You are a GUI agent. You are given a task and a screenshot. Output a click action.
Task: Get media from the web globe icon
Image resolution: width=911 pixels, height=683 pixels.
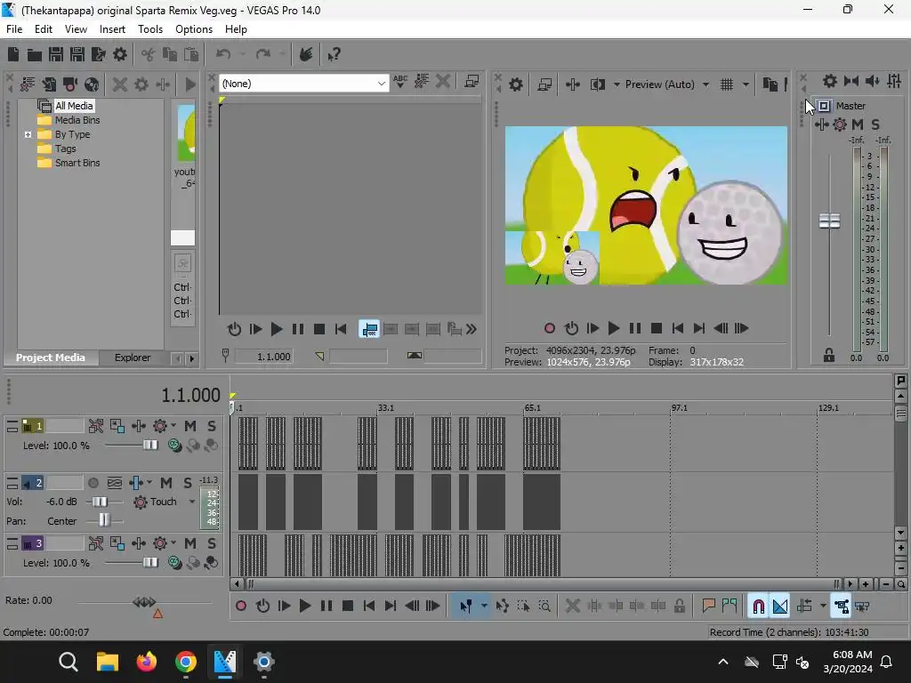coord(92,84)
